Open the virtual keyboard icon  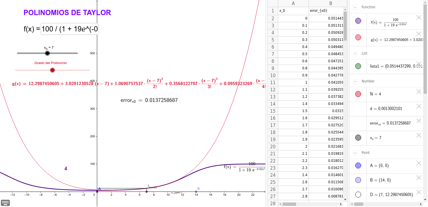click(x=5, y=203)
